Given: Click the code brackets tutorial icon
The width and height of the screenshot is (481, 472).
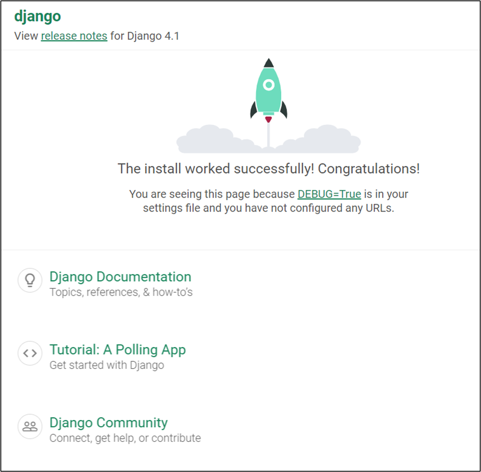Looking at the screenshot, I should click(30, 353).
